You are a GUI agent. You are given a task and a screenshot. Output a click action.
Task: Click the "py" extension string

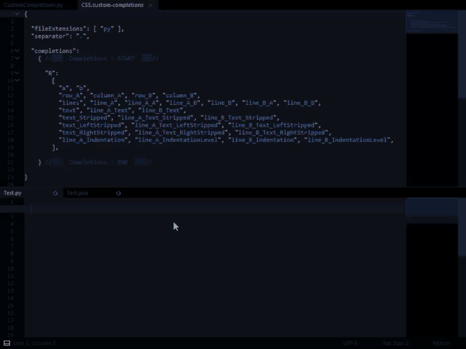coord(107,29)
